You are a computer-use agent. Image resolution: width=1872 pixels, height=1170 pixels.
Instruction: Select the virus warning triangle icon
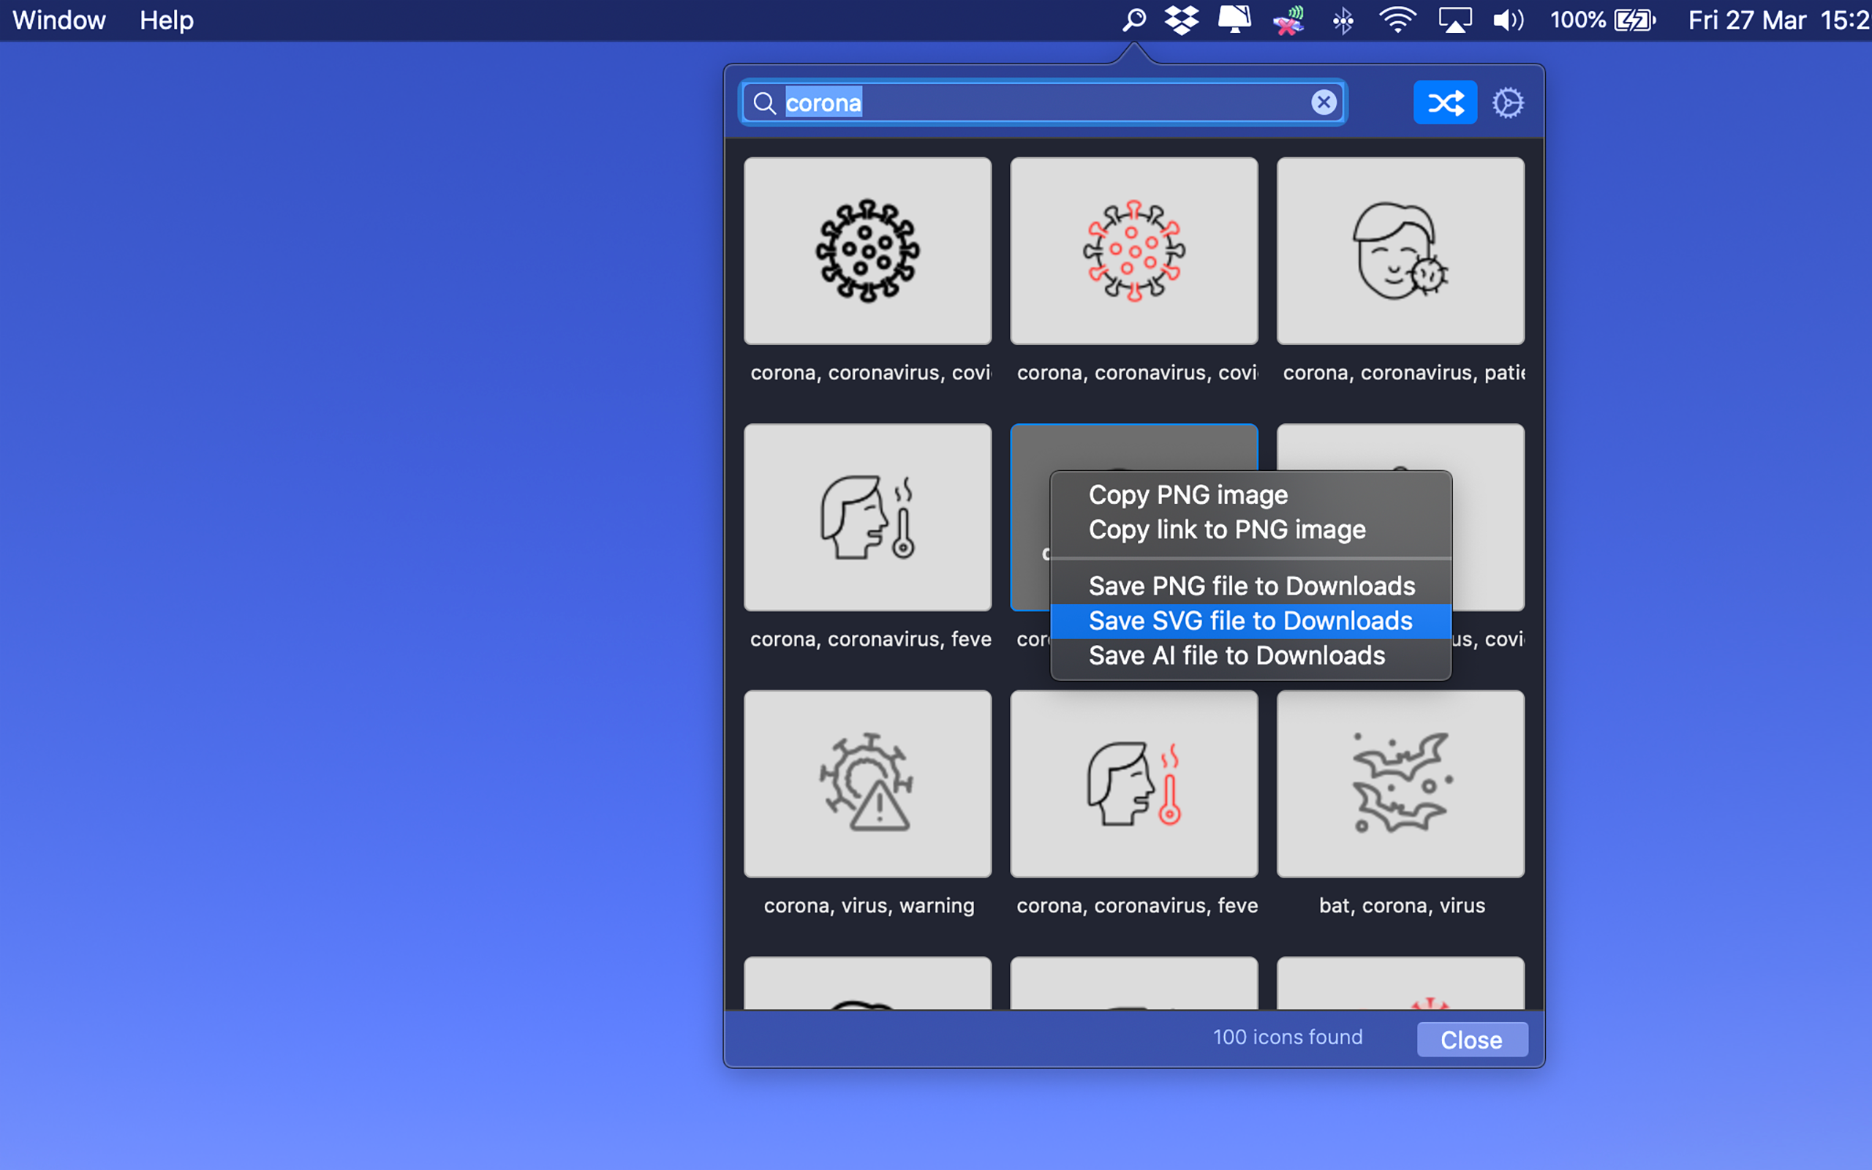[x=867, y=783]
